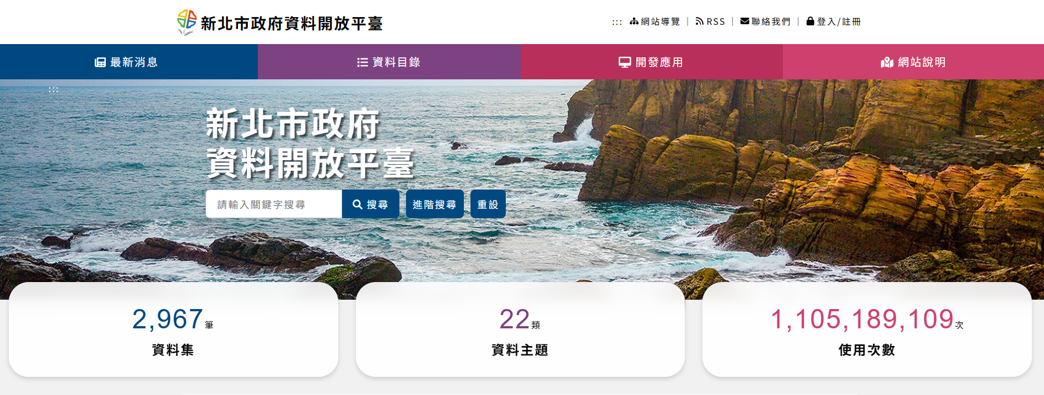Click the header accessibility anchor ::: link
Viewport: 1044px width, 395px height.
click(x=617, y=22)
